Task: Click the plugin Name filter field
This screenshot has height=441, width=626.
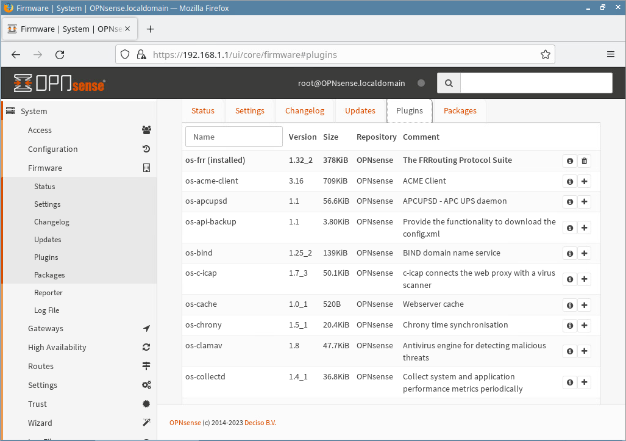Action: click(234, 137)
